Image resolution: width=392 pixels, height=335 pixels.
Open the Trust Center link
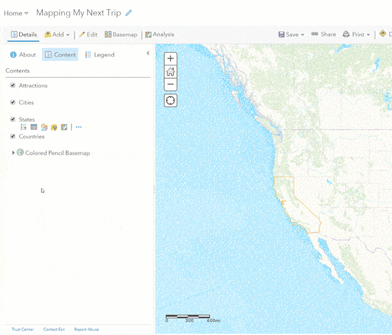[22, 329]
